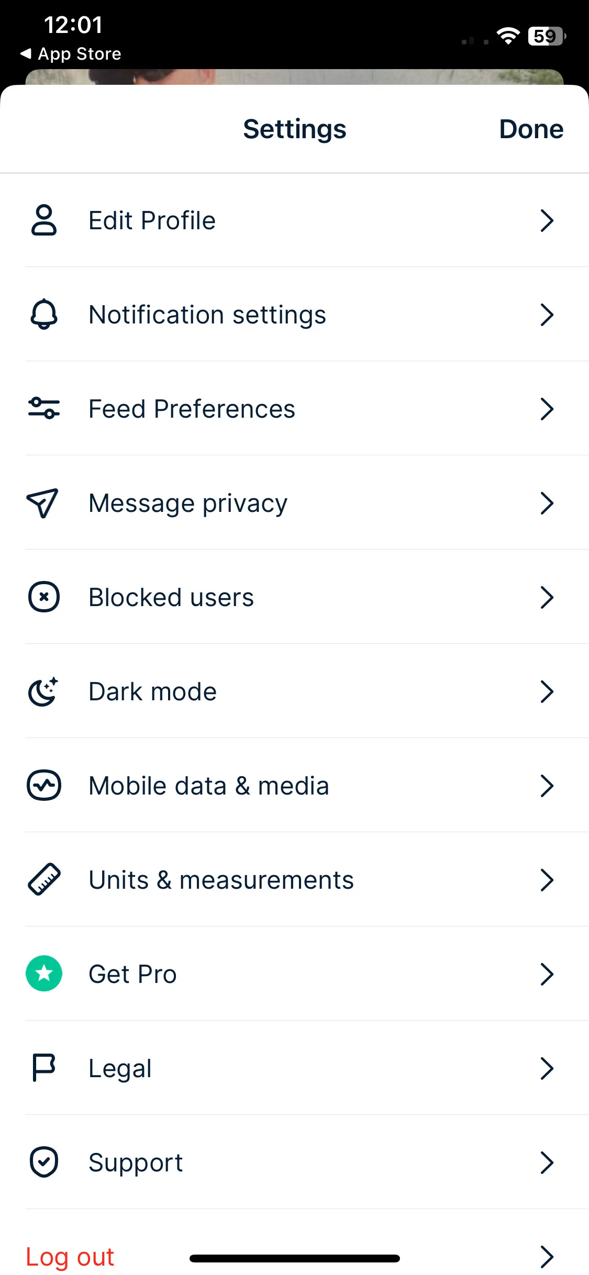The image size is (589, 1275).
Task: Select the red Log out text
Action: point(70,1257)
